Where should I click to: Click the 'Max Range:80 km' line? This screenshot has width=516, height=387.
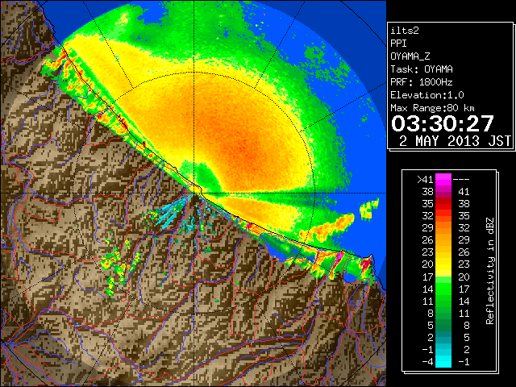[432, 108]
